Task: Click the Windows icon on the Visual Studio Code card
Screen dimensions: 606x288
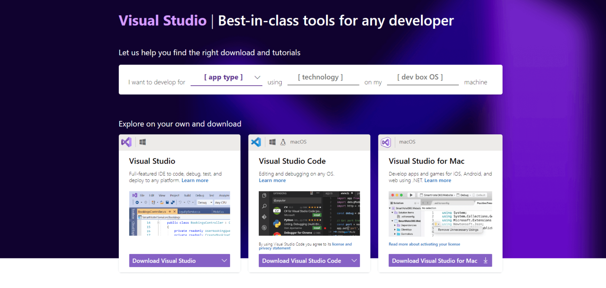Action: click(272, 142)
